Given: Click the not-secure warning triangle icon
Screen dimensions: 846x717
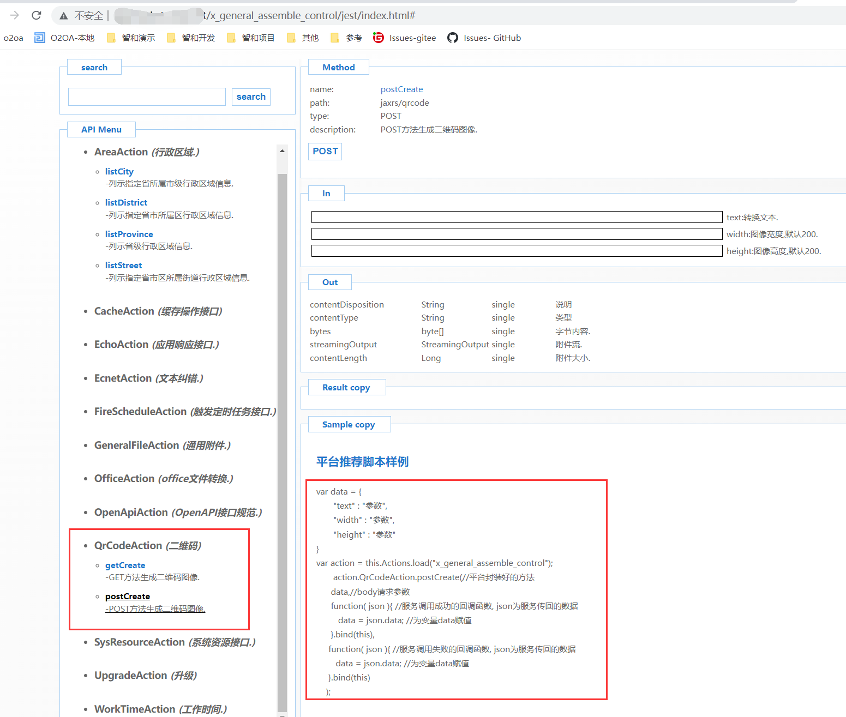Looking at the screenshot, I should point(64,16).
